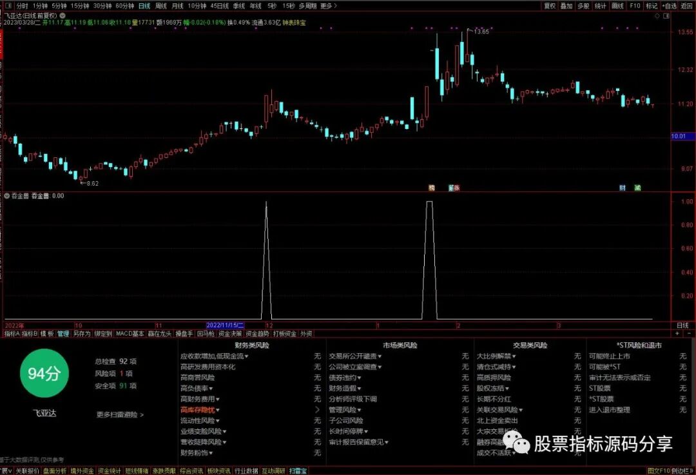Add stock with +自选 button
Screen dimensions: 696x475
coord(670,6)
